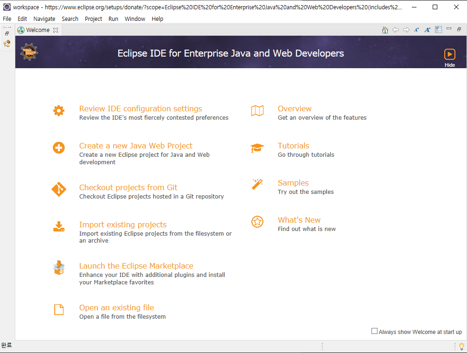Open the Help menu

click(x=157, y=19)
